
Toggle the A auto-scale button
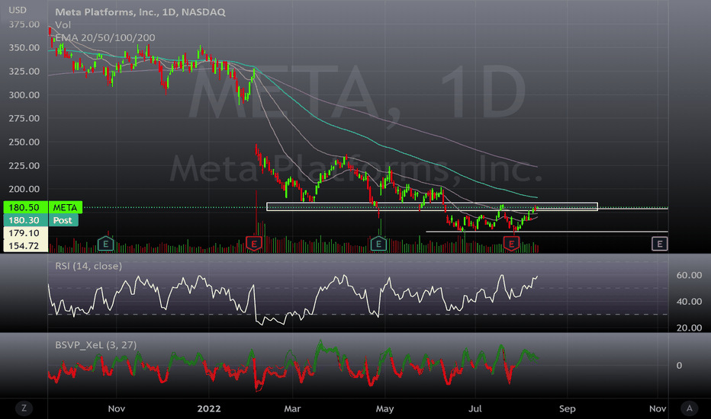689,408
